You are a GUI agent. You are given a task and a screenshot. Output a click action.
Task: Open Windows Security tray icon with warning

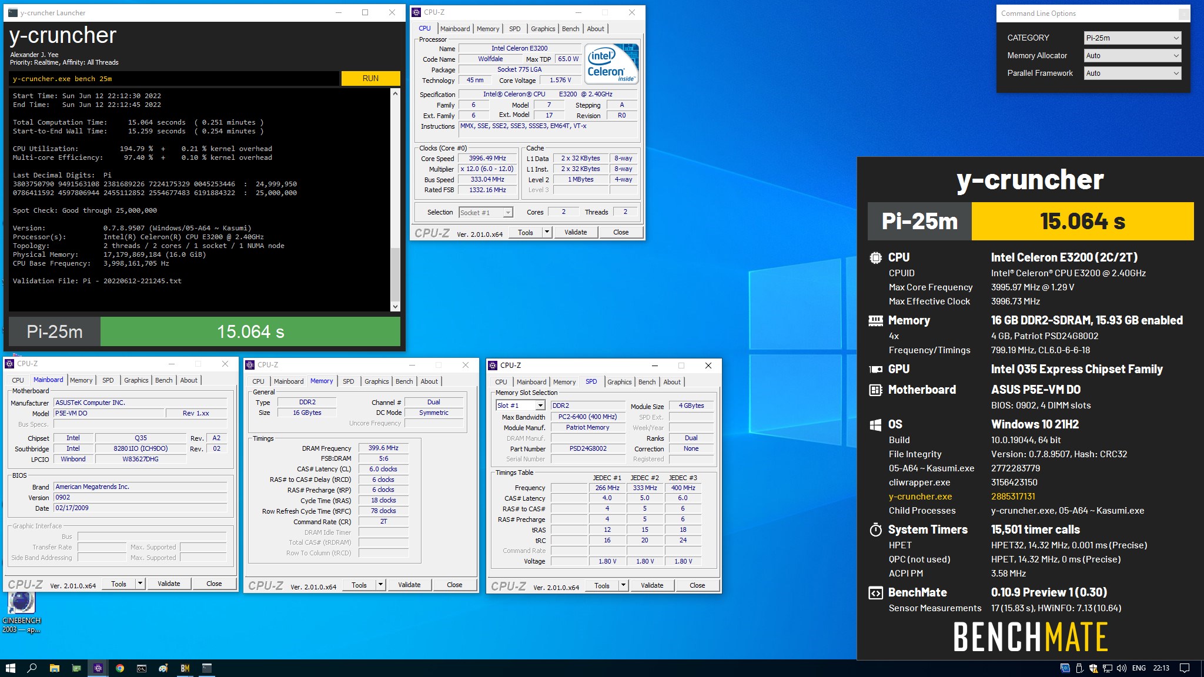(1093, 668)
